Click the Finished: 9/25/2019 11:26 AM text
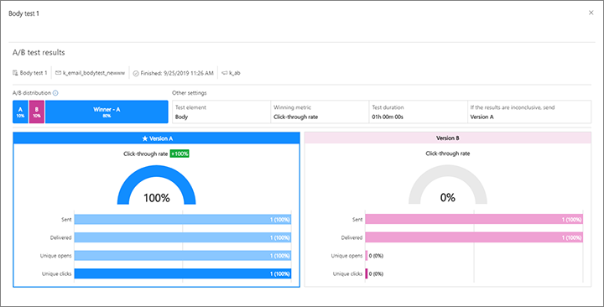This screenshot has width=604, height=307. 177,73
